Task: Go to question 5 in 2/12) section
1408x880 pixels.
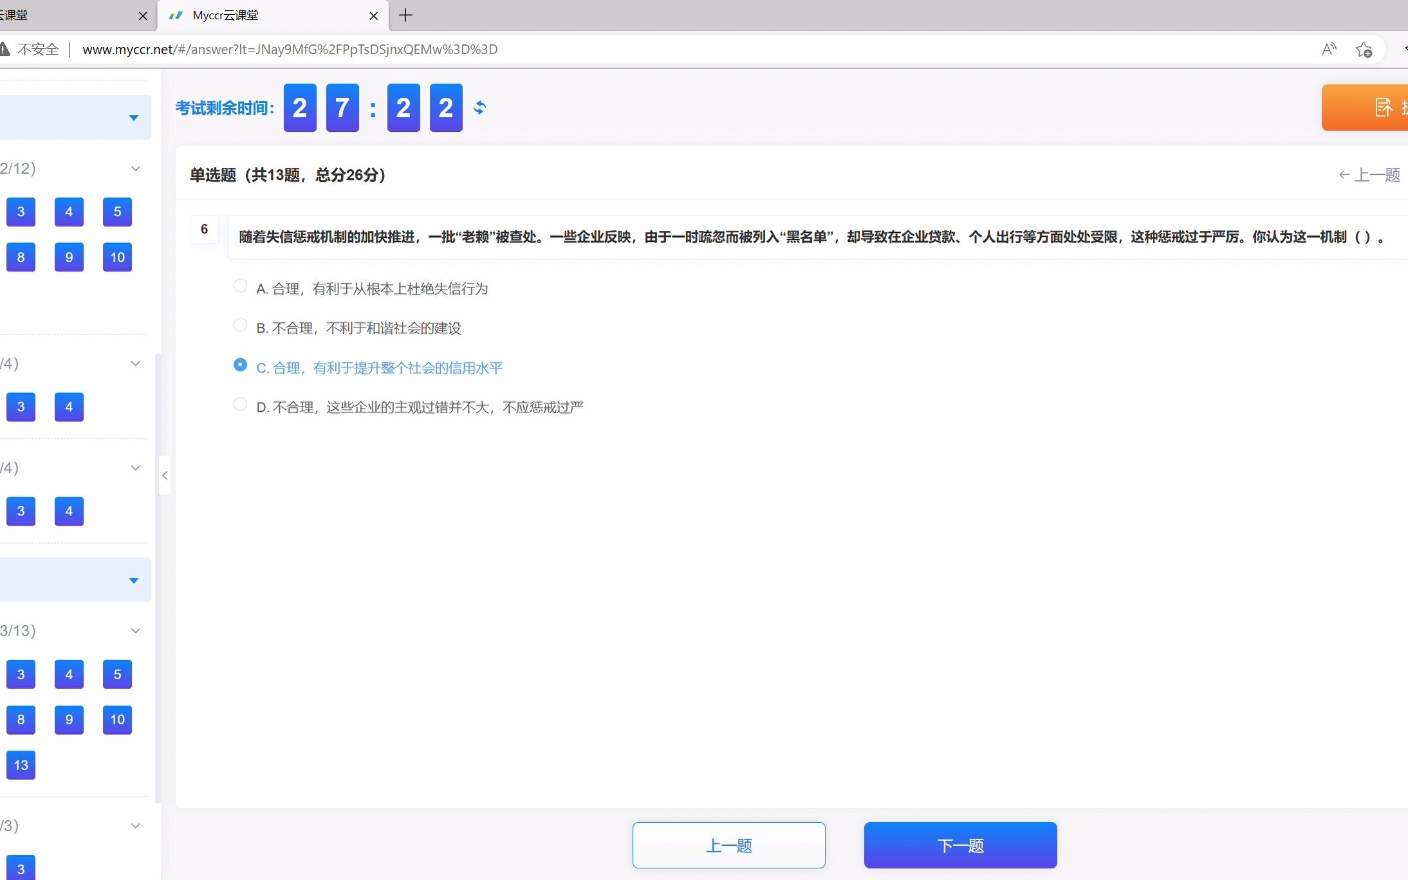Action: pyautogui.click(x=117, y=212)
